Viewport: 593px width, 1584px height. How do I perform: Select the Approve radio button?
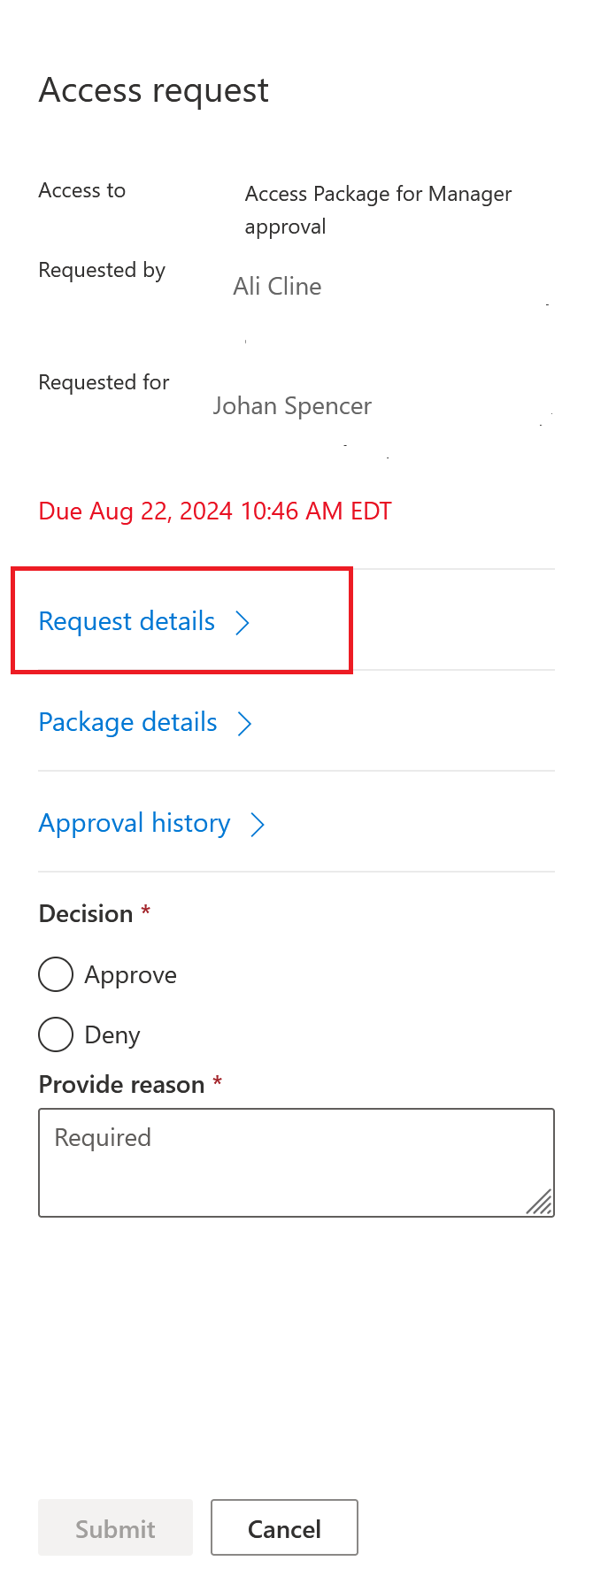[56, 974]
